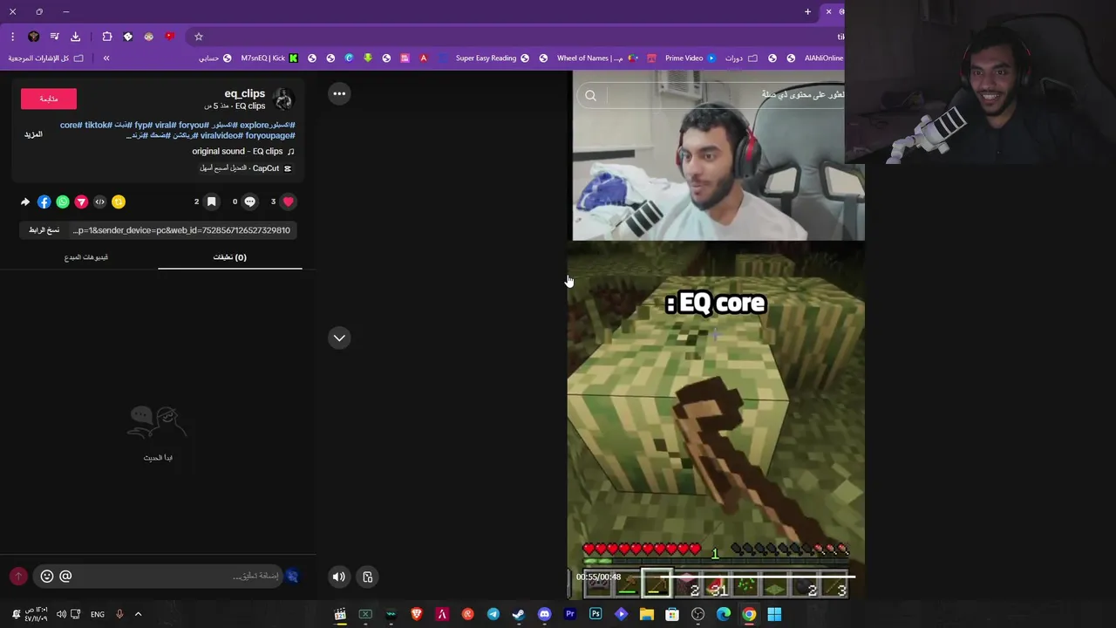Open the CapCut template link
The image size is (1116, 628).
(x=246, y=168)
